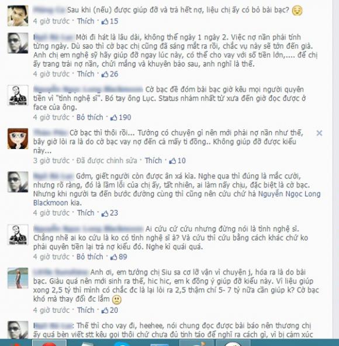Click the 3 giờ trước timestamp
The width and height of the screenshot is (339, 346).
[x=51, y=161]
